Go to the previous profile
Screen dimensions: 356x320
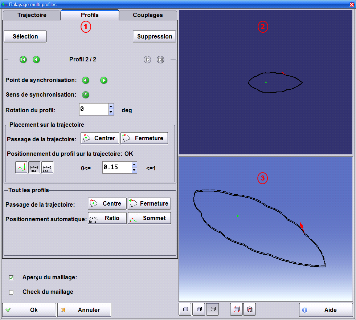36,60
